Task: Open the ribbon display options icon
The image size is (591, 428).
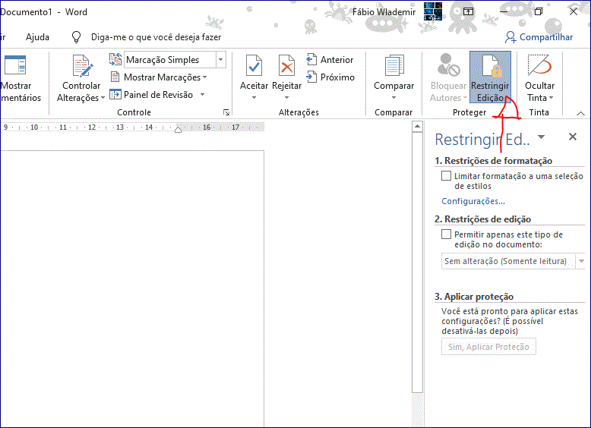Action: click(468, 11)
